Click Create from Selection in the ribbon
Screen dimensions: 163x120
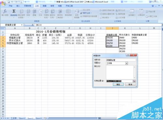[x=89, y=16]
